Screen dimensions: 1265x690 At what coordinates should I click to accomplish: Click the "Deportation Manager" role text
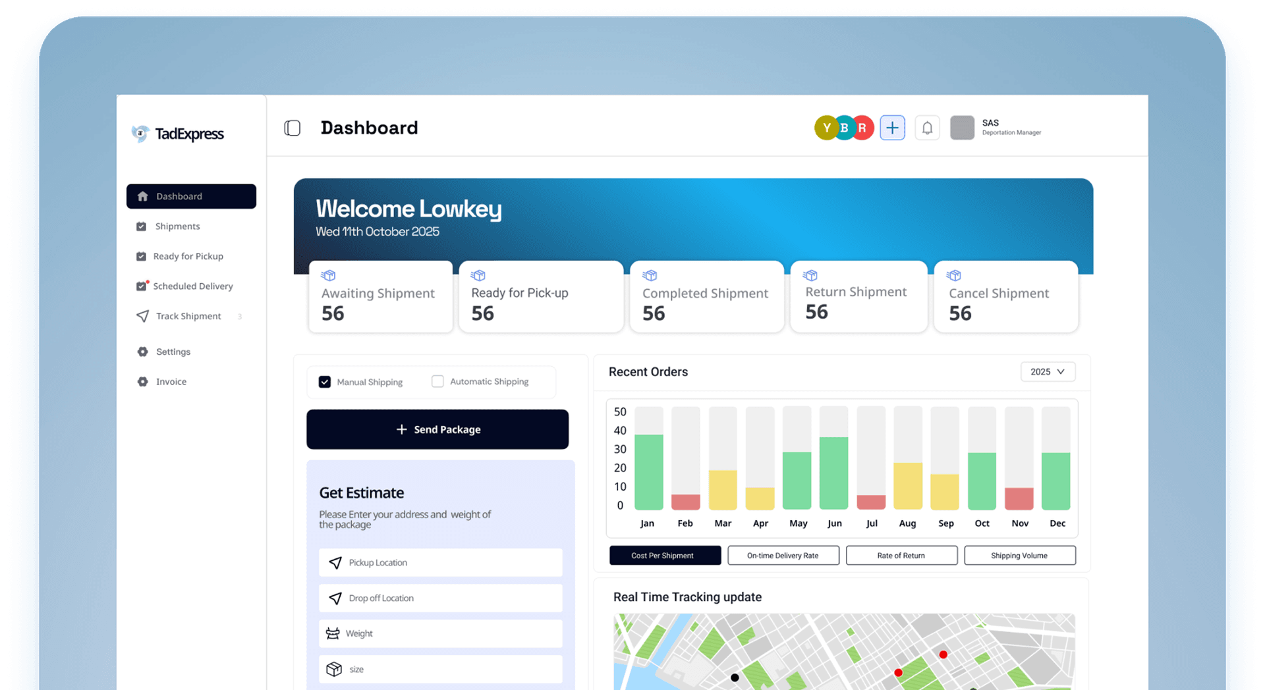tap(1011, 133)
